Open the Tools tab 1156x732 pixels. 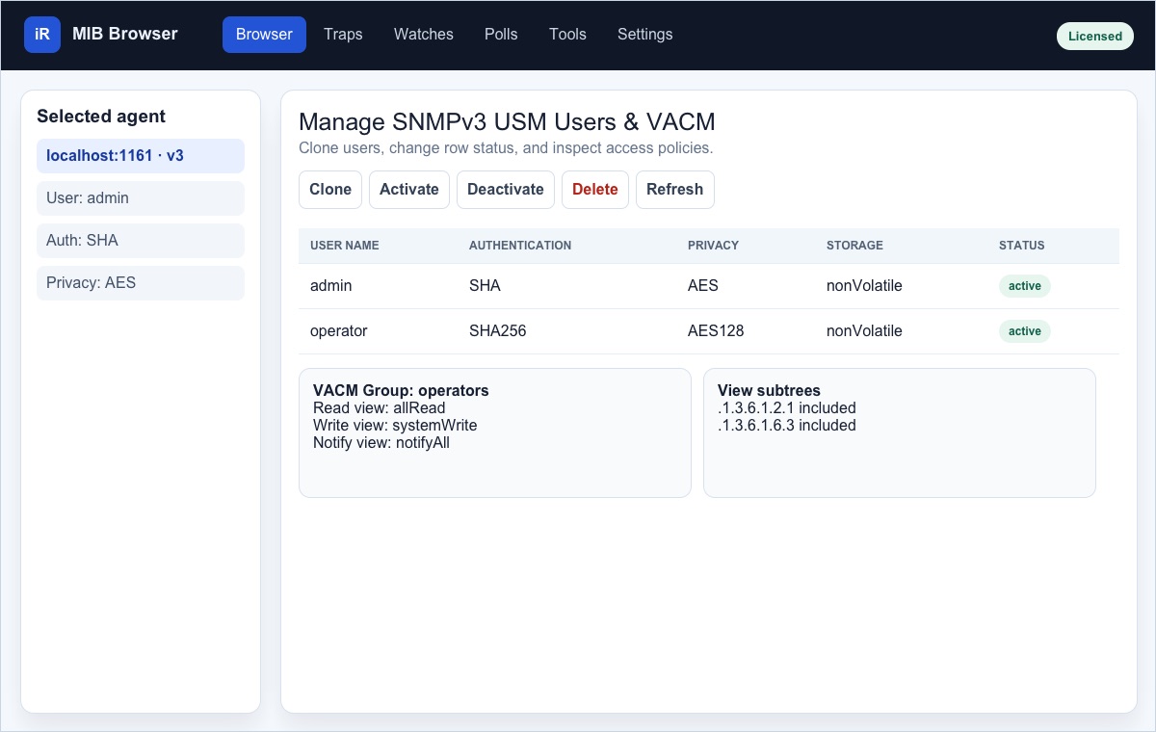tap(567, 35)
